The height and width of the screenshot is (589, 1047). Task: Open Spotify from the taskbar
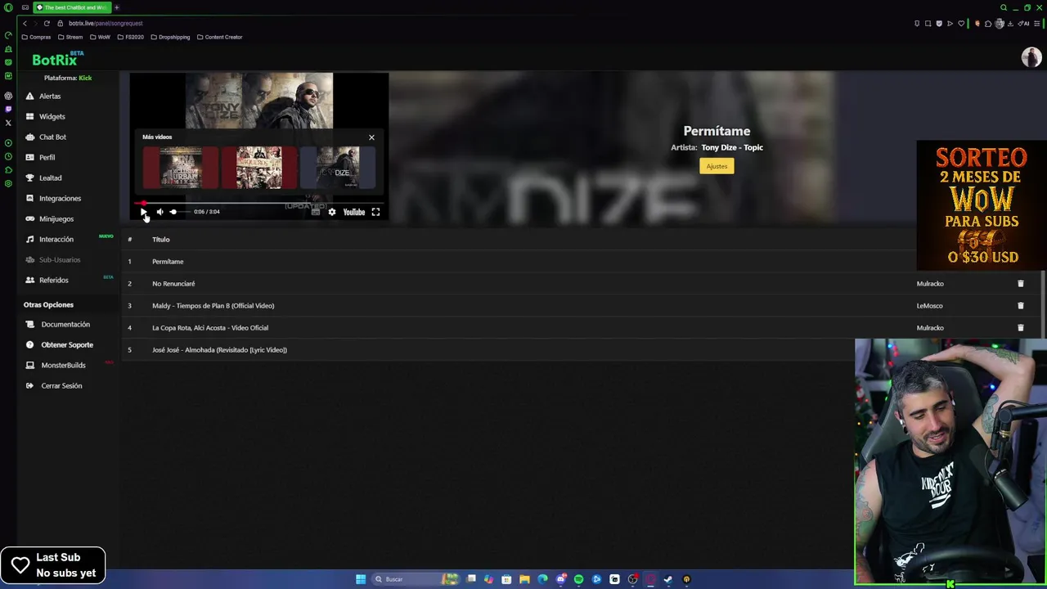tap(578, 579)
